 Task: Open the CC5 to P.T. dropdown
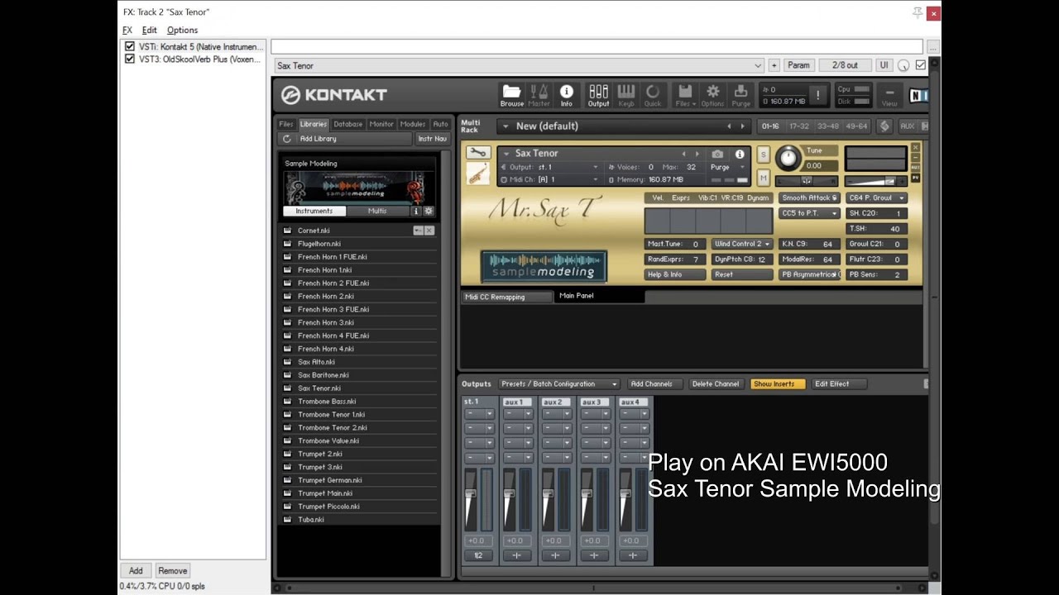[809, 213]
